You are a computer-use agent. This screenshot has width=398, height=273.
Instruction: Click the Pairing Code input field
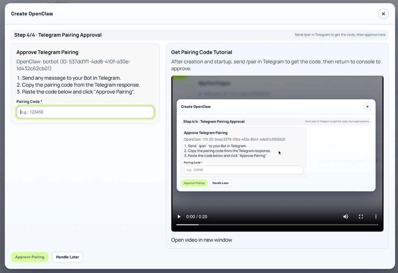coord(85,112)
